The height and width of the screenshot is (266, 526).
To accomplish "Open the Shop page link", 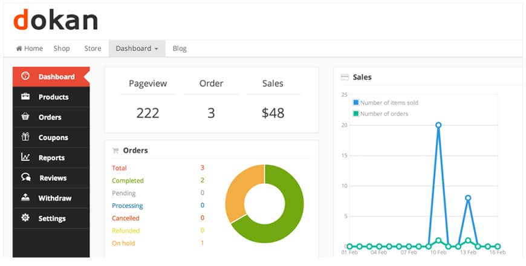I will 62,48.
